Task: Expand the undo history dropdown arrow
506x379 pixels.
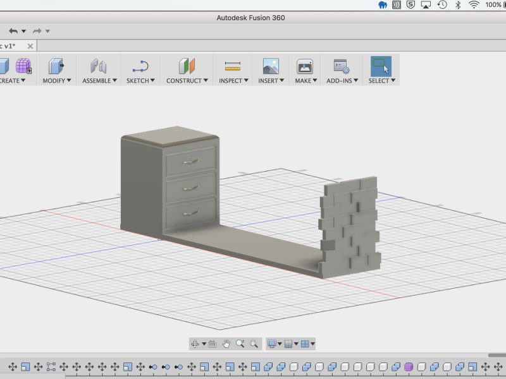Action: point(23,31)
